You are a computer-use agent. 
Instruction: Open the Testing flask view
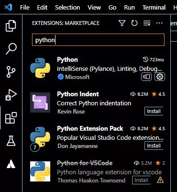11,141
